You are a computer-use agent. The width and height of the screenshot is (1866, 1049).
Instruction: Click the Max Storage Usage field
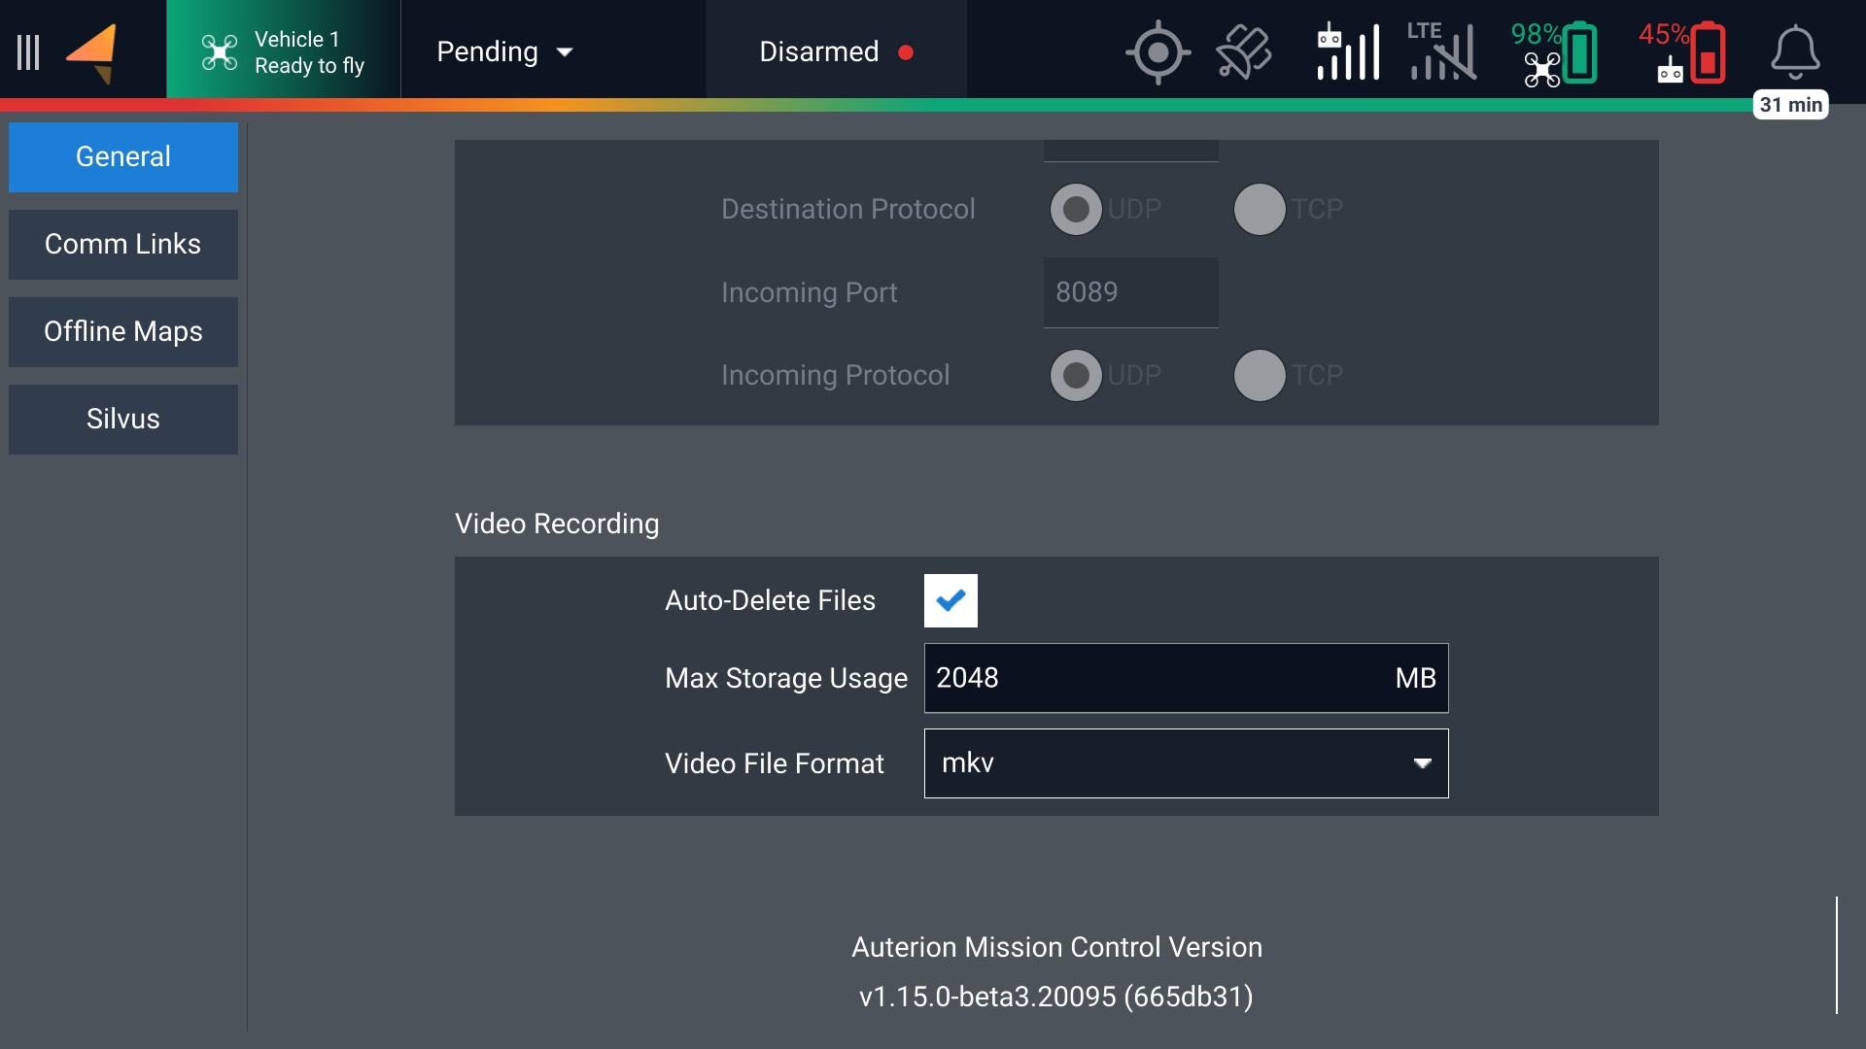tap(1157, 678)
